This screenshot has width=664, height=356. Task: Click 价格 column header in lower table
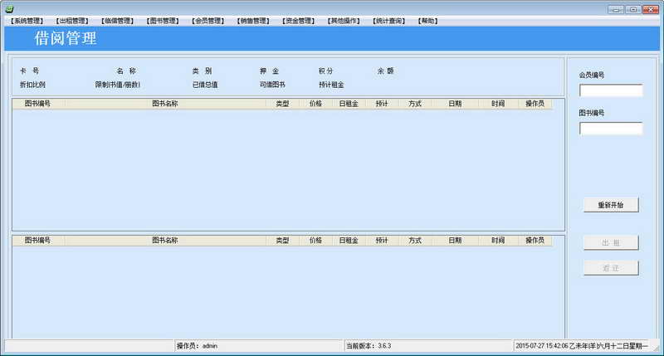(315, 241)
